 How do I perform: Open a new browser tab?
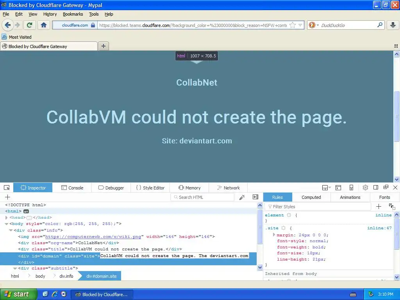click(103, 46)
